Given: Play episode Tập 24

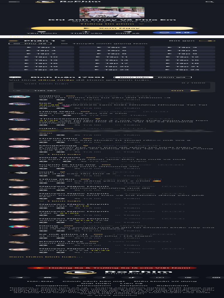Looking at the screenshot, I should pos(183,70).
